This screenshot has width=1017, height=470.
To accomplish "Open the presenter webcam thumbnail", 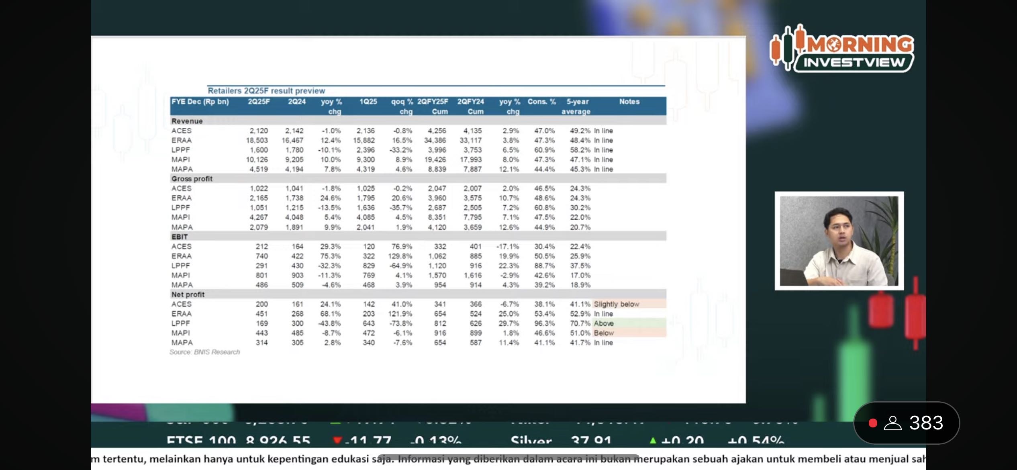I will (839, 241).
